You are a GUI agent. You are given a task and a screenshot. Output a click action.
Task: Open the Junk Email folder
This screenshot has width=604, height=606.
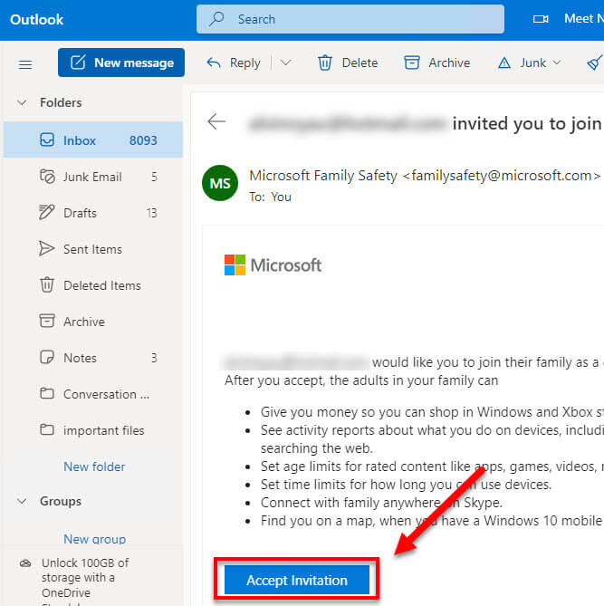[x=93, y=177]
